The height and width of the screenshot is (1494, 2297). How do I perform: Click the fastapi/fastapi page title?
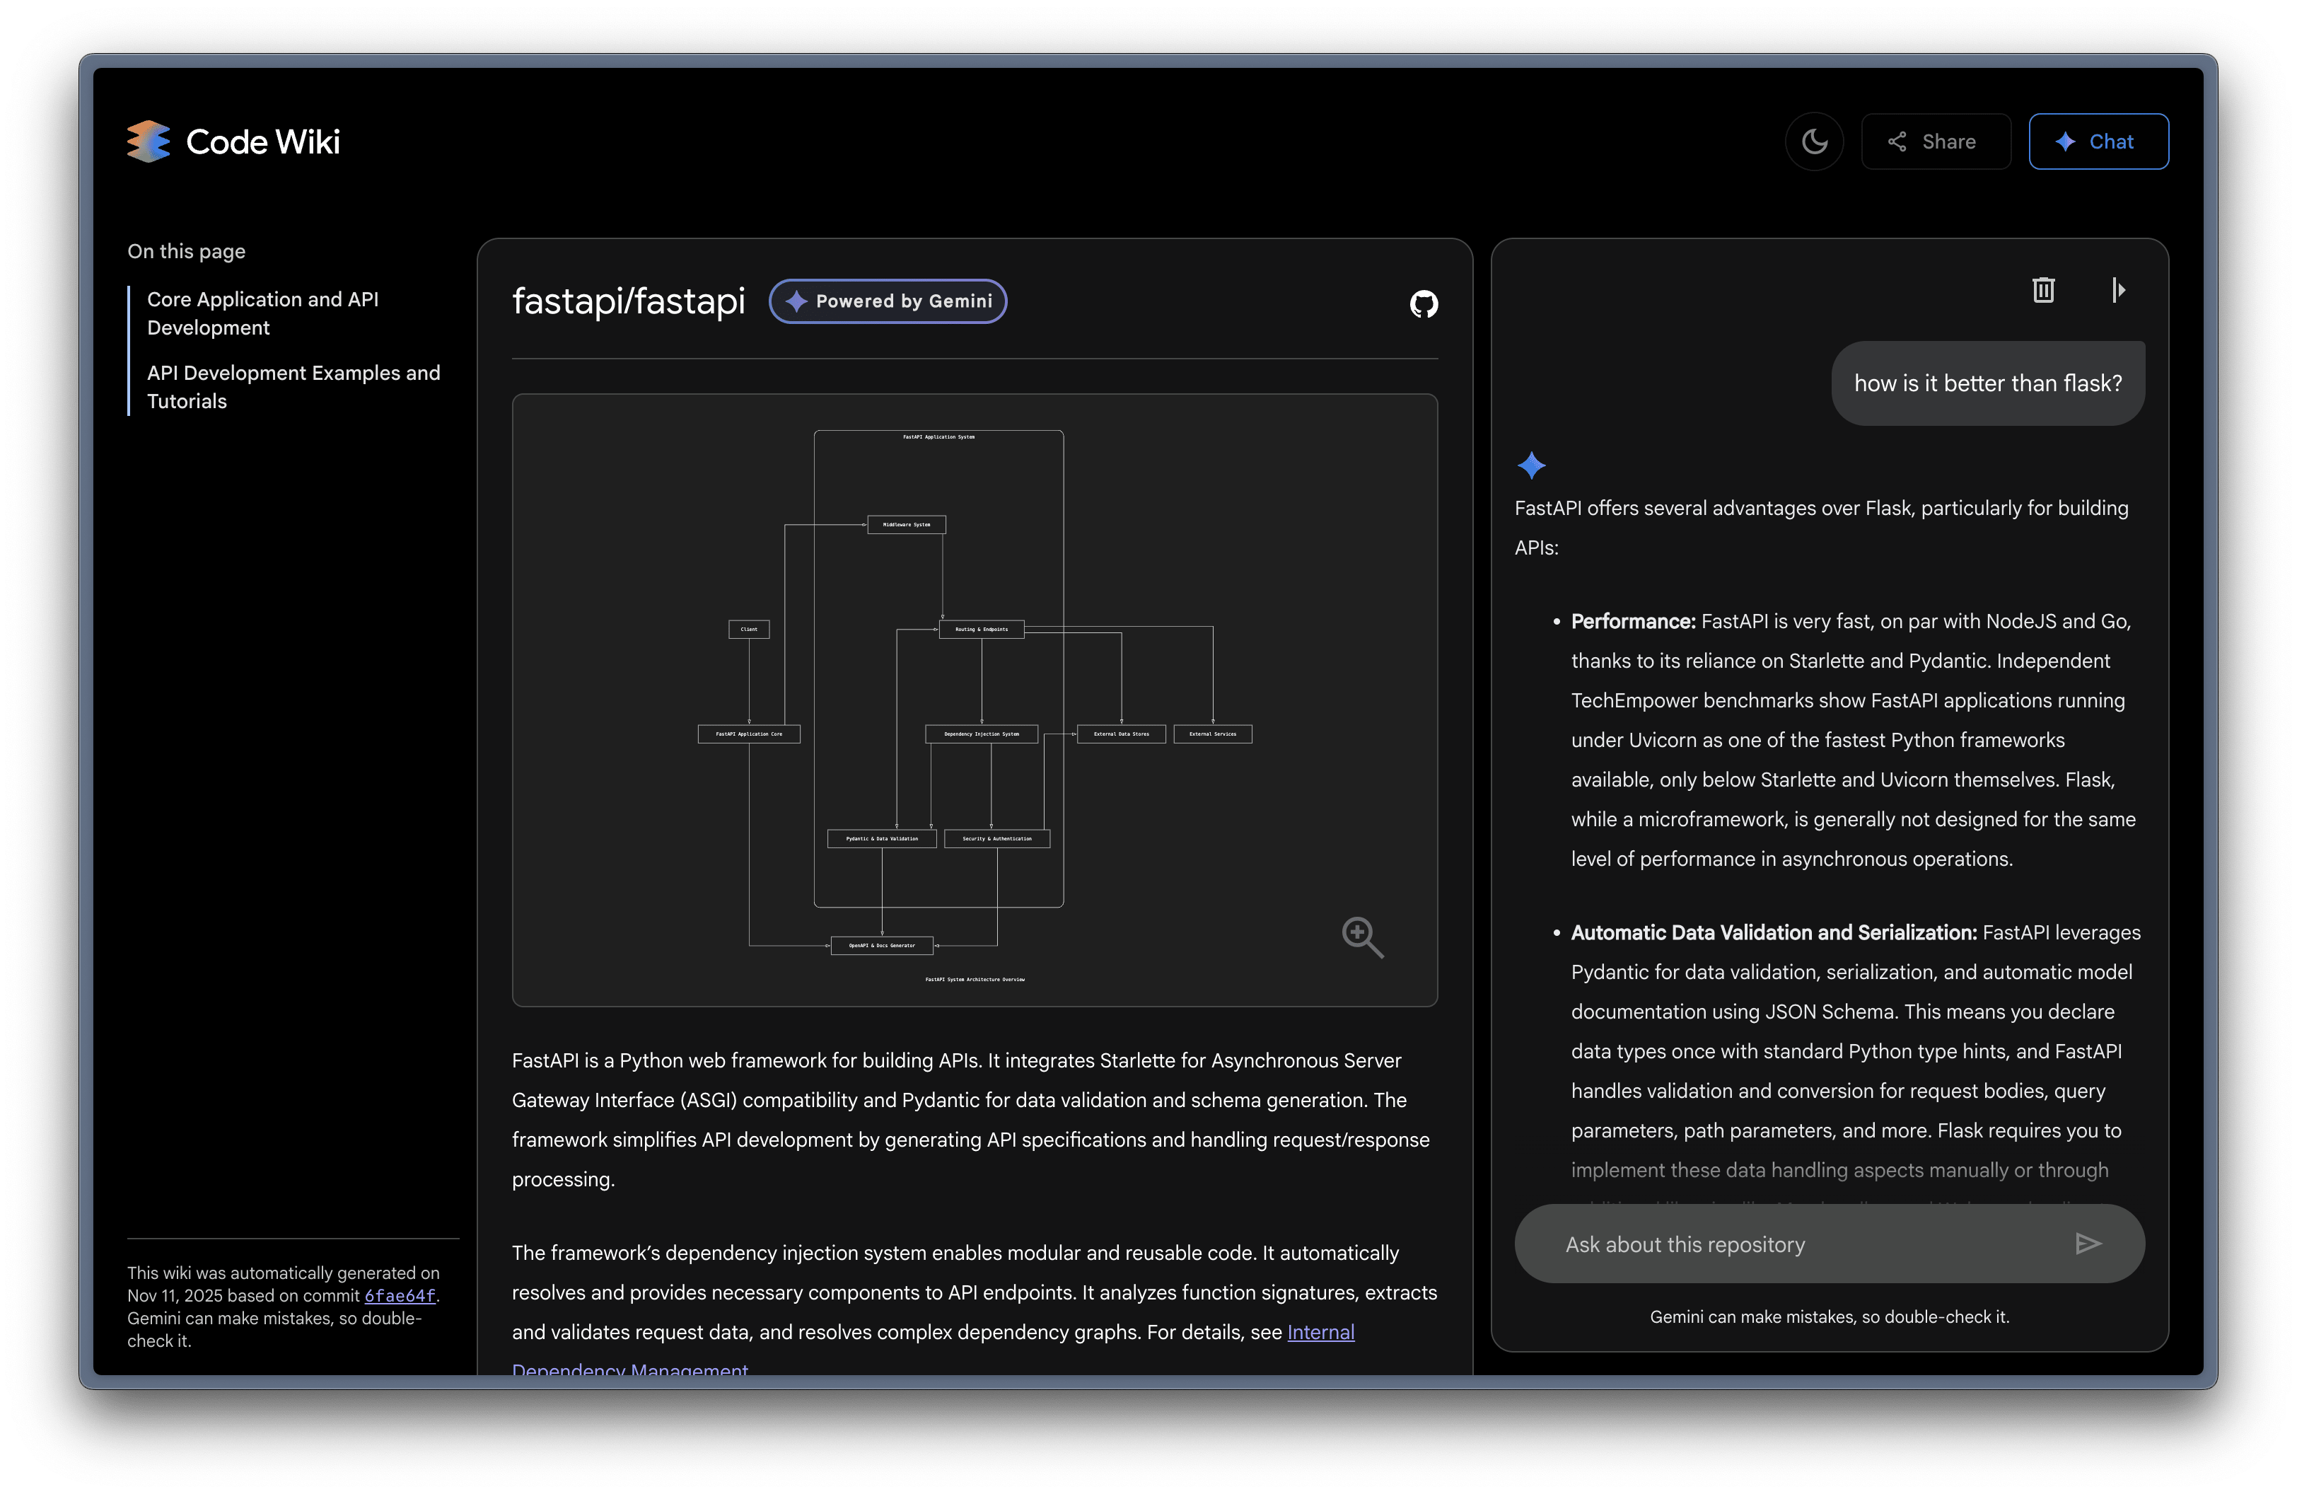(628, 301)
